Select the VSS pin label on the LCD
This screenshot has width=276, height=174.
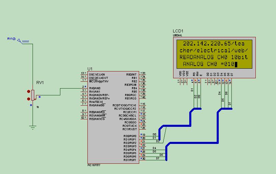tap(180, 73)
